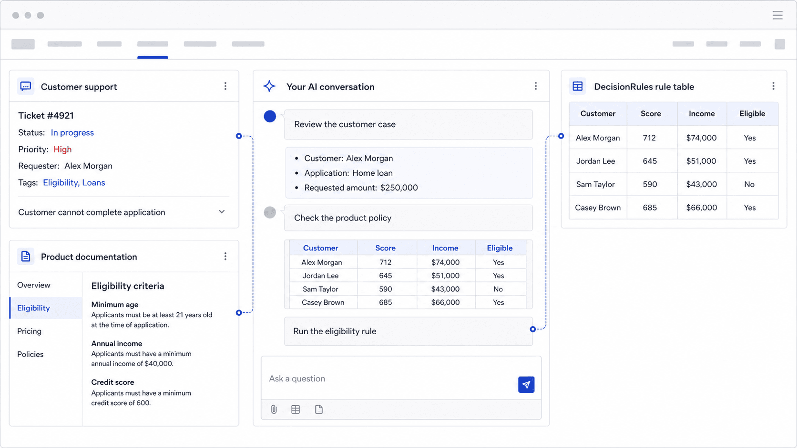This screenshot has width=797, height=448.
Task: Select Review the customer case step
Action: tap(409, 125)
